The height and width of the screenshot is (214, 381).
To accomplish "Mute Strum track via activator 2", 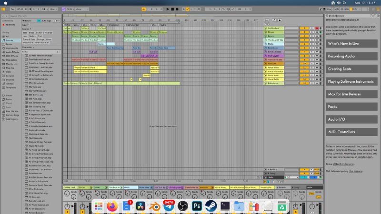I will click(x=304, y=32).
